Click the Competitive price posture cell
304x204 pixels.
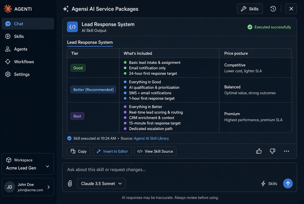tap(255, 68)
